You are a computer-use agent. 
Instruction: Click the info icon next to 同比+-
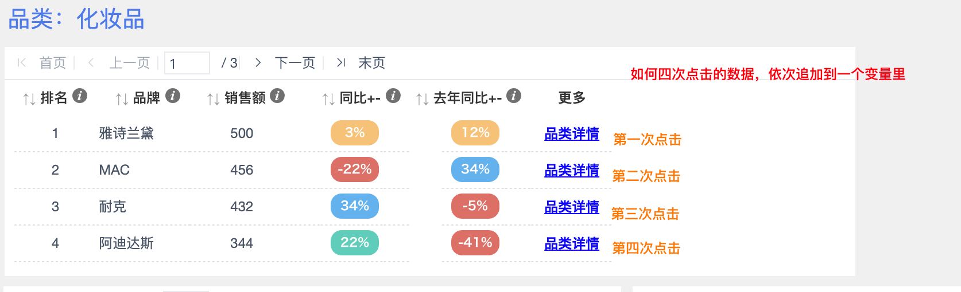click(x=393, y=96)
